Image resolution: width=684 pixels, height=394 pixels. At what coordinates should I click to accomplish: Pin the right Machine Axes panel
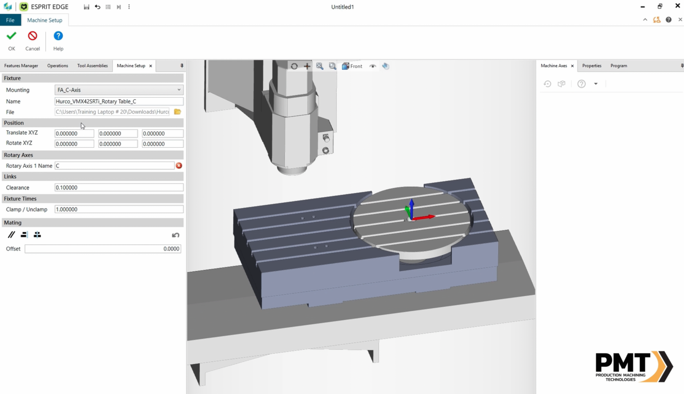pyautogui.click(x=682, y=65)
